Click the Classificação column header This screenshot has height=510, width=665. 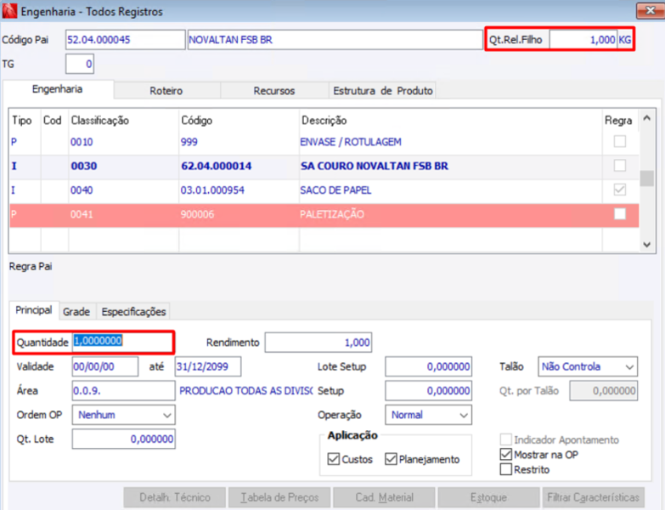pos(100,121)
